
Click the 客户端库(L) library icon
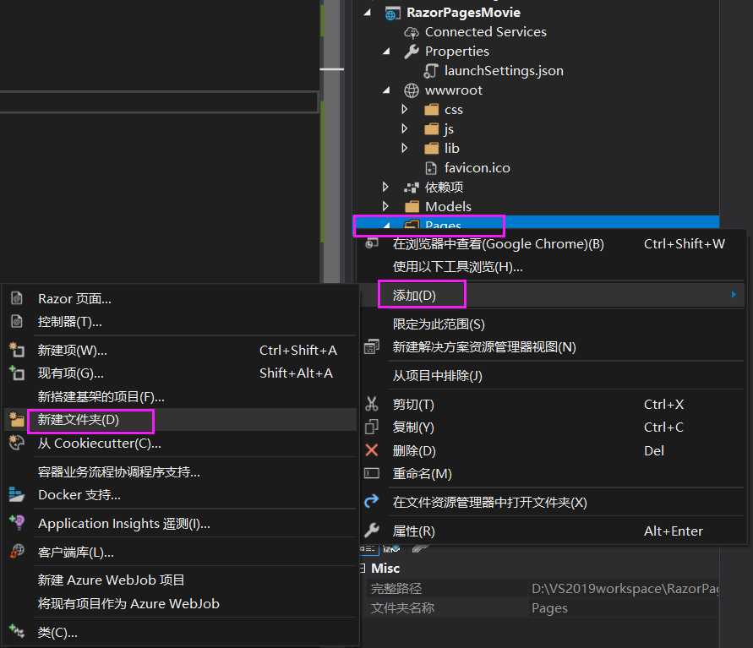(17, 552)
